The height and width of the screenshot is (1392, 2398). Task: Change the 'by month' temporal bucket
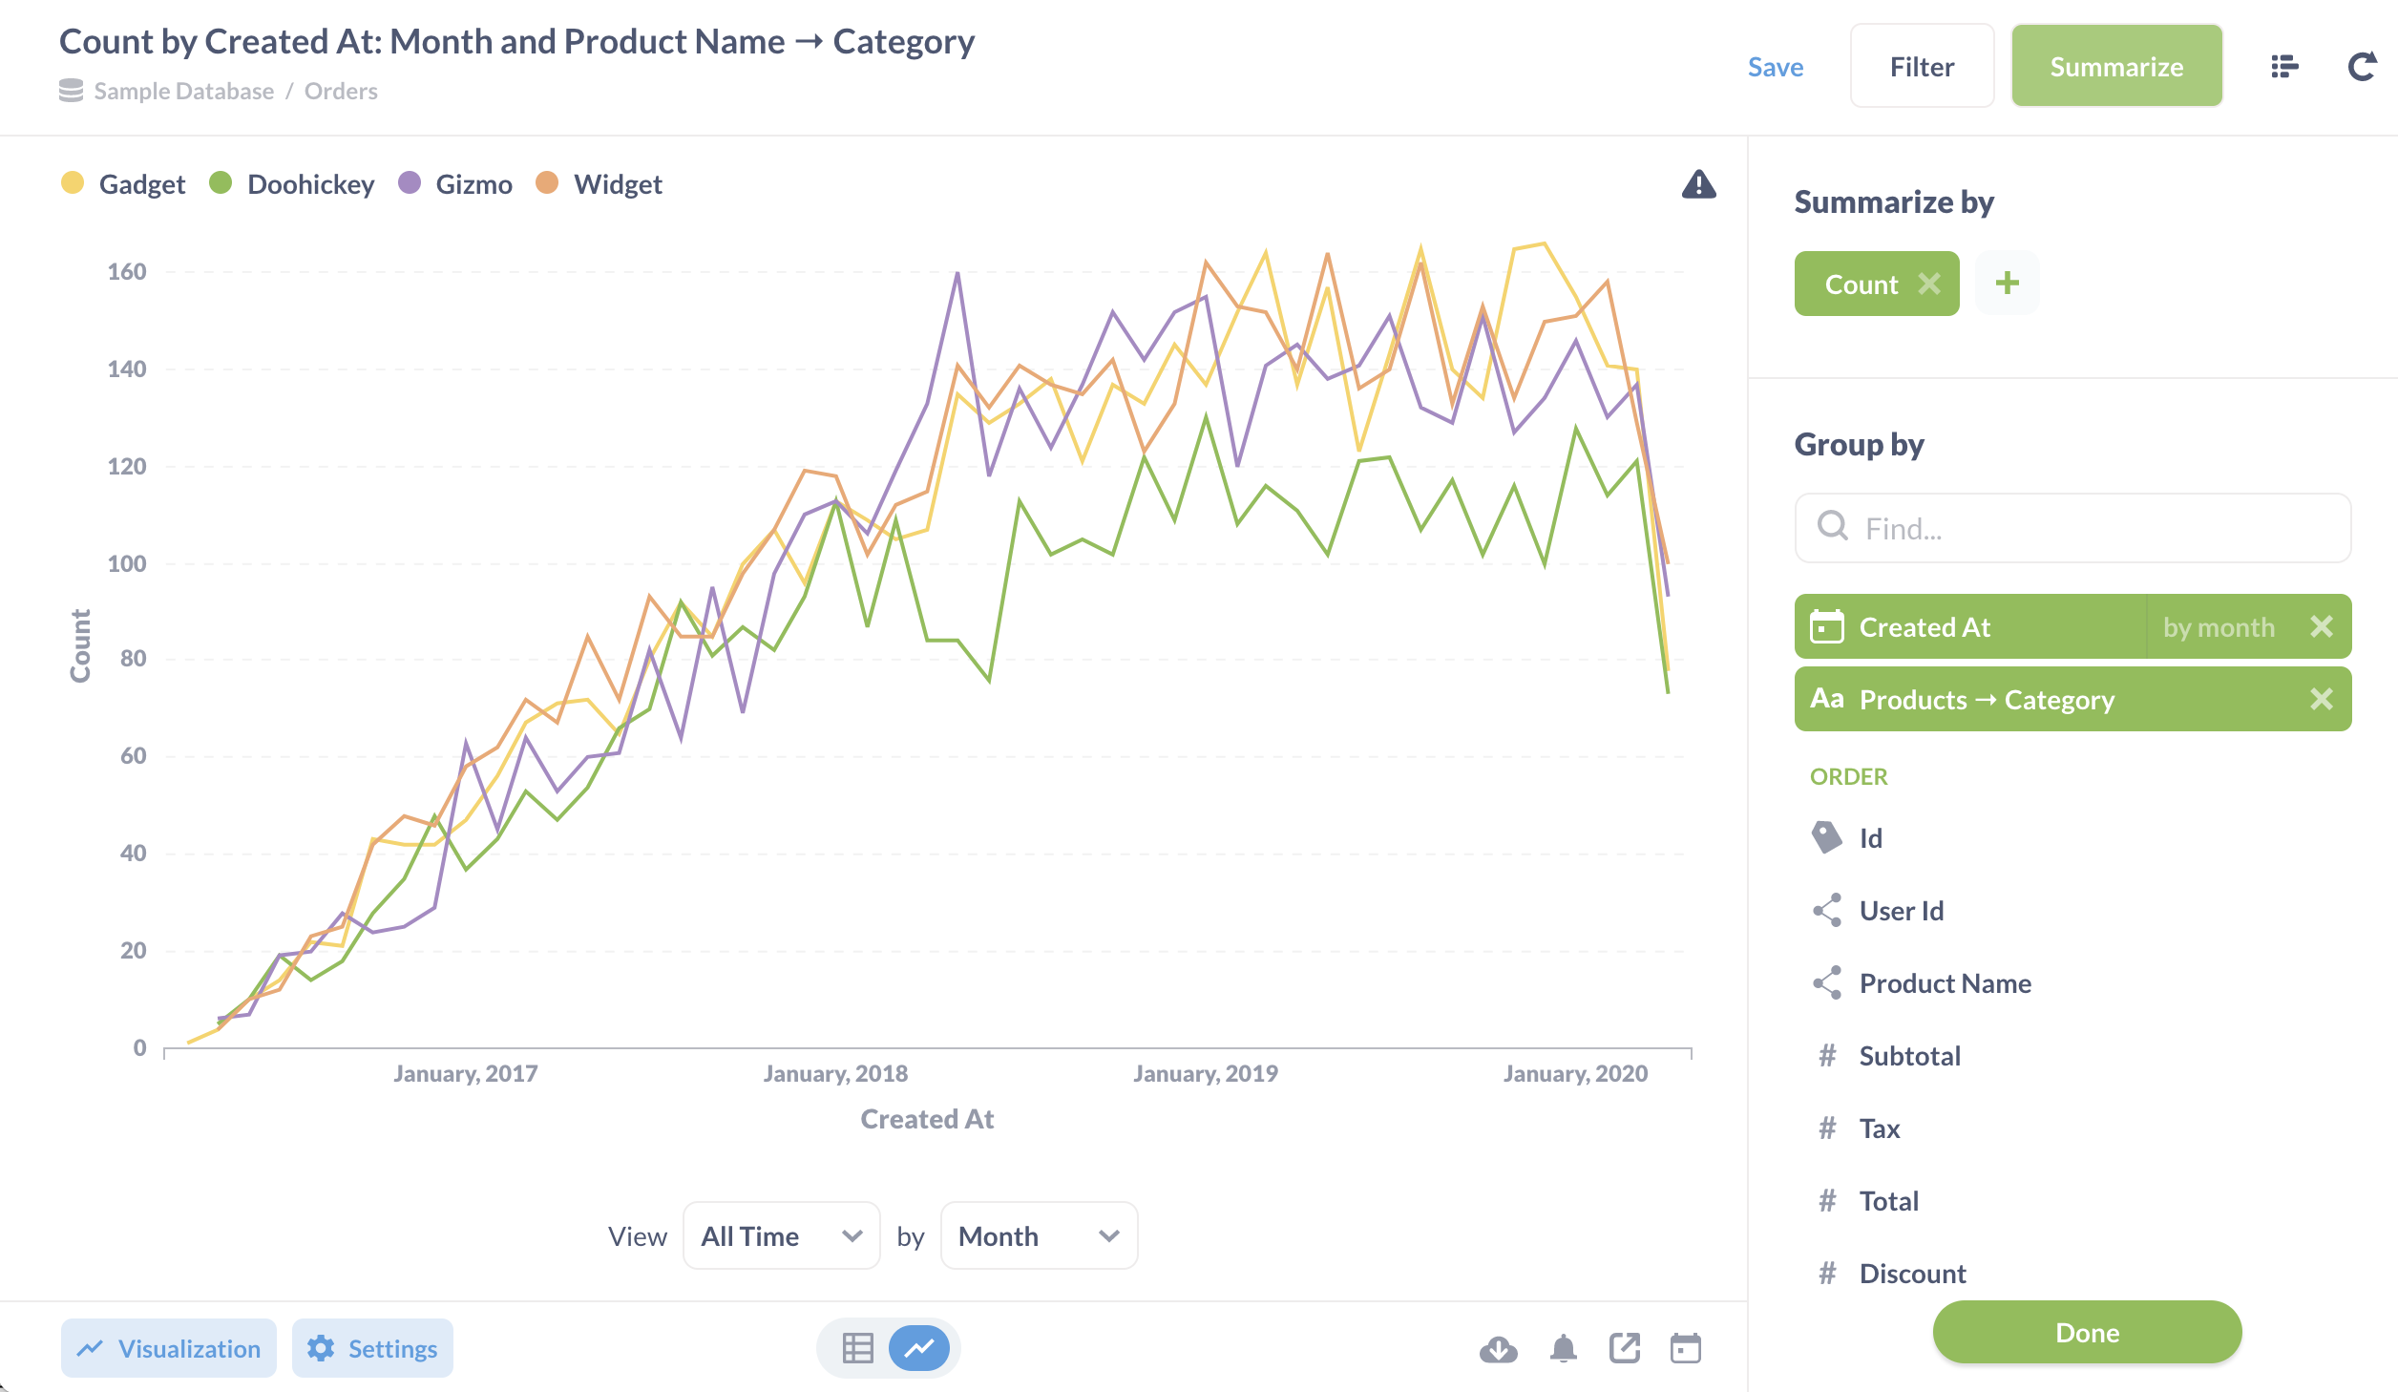click(x=2219, y=627)
